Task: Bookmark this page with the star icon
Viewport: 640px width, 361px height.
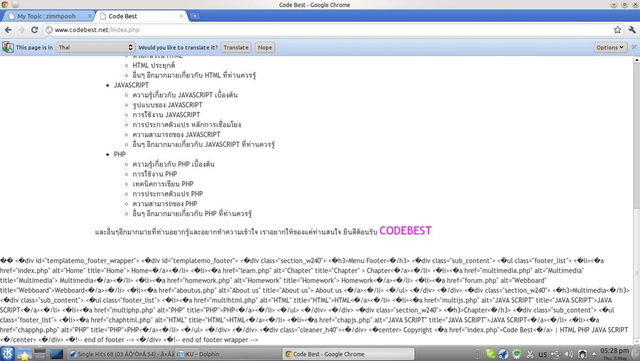Action: [617, 30]
